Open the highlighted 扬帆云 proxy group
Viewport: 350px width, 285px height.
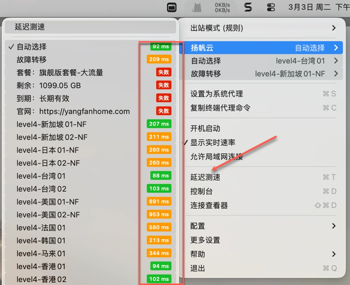click(x=261, y=48)
